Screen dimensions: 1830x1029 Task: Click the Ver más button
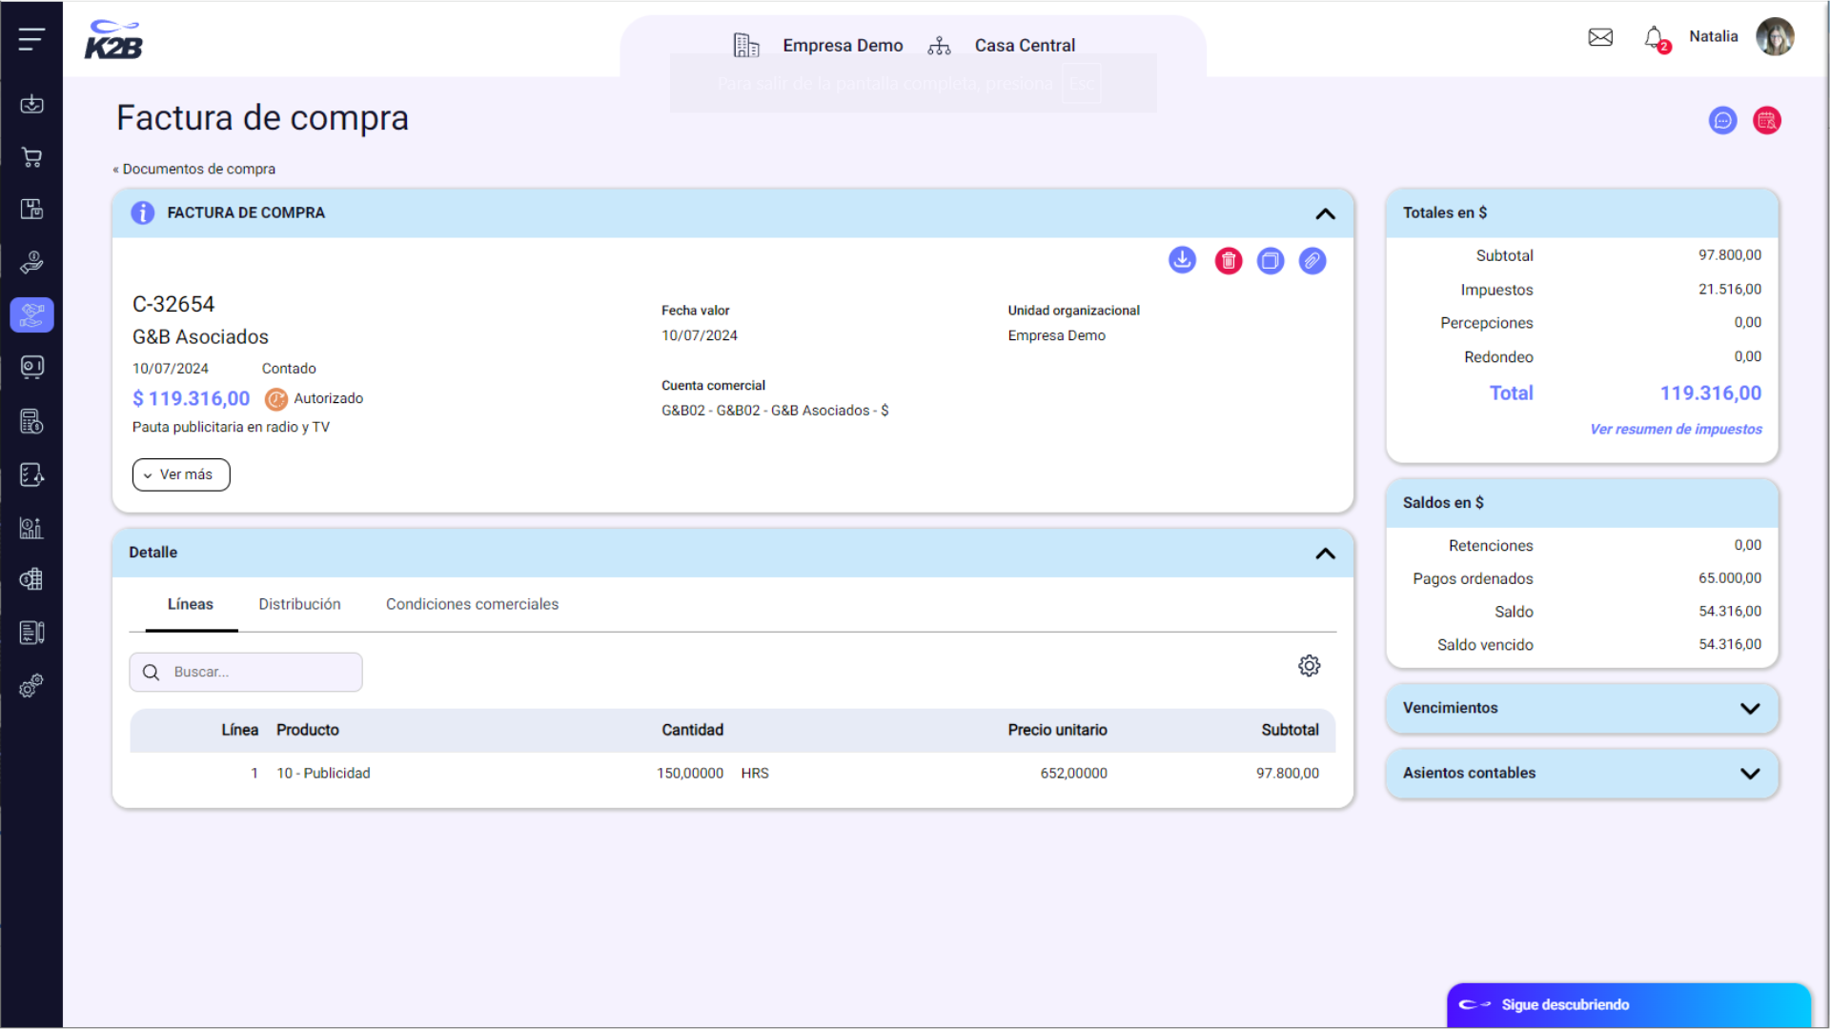181,474
